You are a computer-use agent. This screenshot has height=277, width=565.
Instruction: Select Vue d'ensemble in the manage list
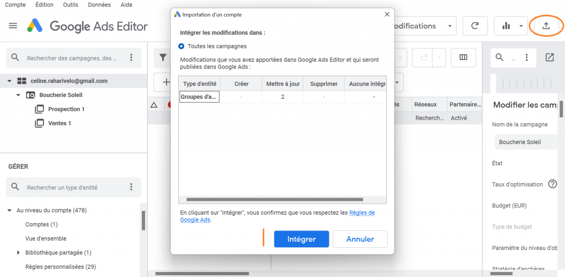click(x=46, y=238)
